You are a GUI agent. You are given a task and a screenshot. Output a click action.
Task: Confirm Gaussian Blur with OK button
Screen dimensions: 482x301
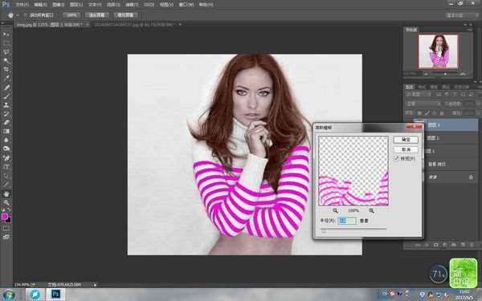[406, 140]
